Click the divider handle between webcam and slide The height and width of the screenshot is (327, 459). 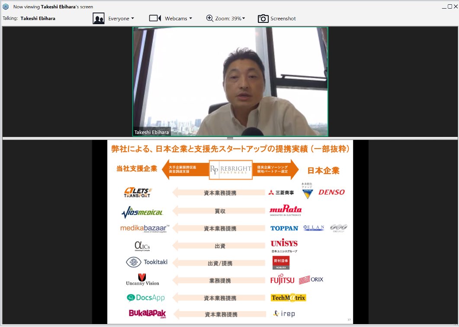click(230, 138)
